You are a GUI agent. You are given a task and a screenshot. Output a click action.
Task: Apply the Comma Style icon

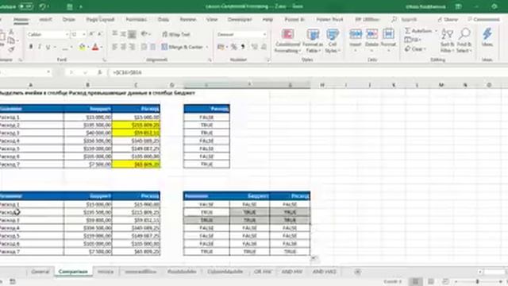[243, 47]
